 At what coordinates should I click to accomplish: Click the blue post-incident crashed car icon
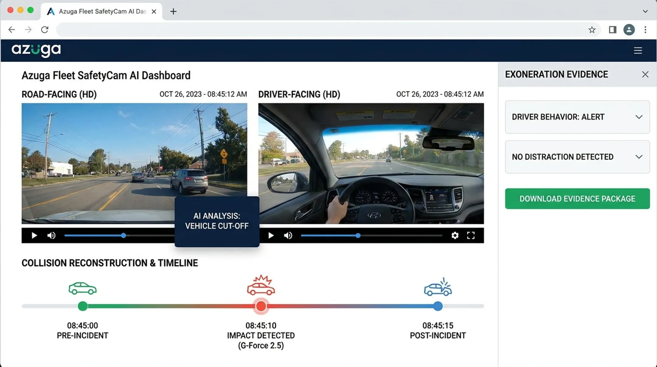click(438, 287)
